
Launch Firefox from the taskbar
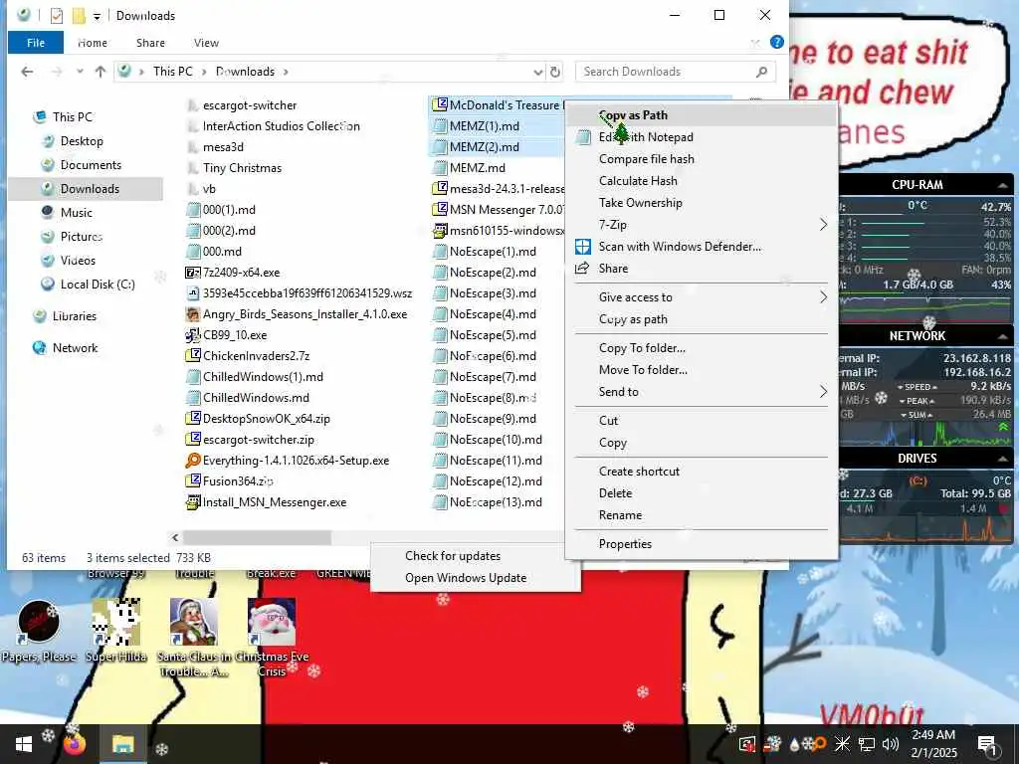(74, 744)
